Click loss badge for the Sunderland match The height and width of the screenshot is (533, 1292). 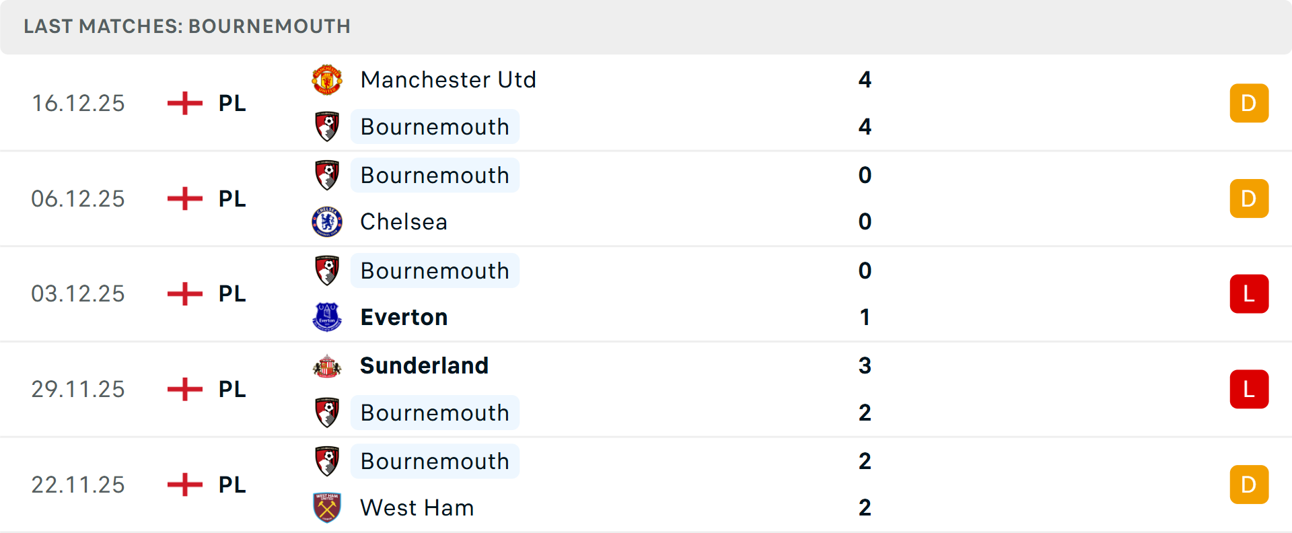[x=1249, y=389]
